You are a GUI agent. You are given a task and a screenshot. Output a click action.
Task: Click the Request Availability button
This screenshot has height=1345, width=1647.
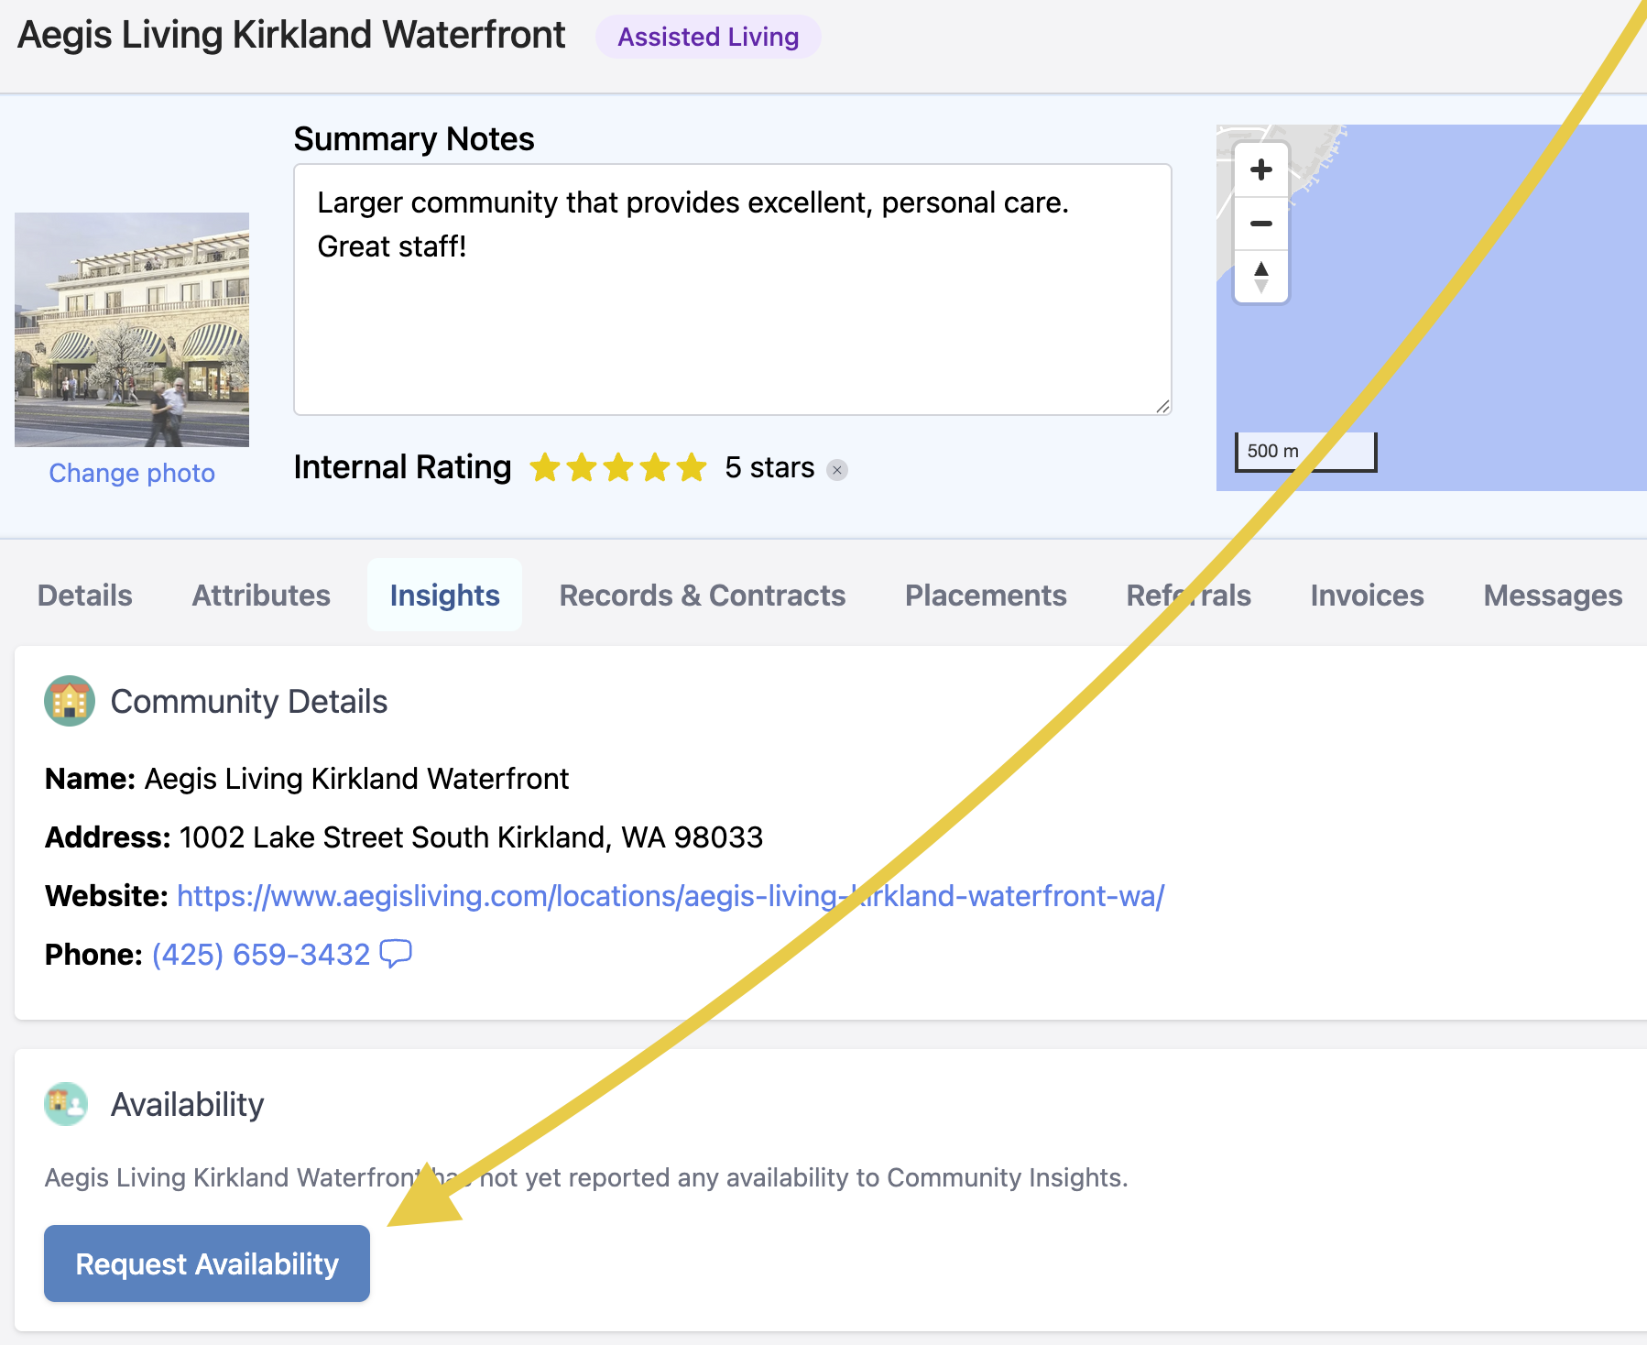pos(207,1263)
